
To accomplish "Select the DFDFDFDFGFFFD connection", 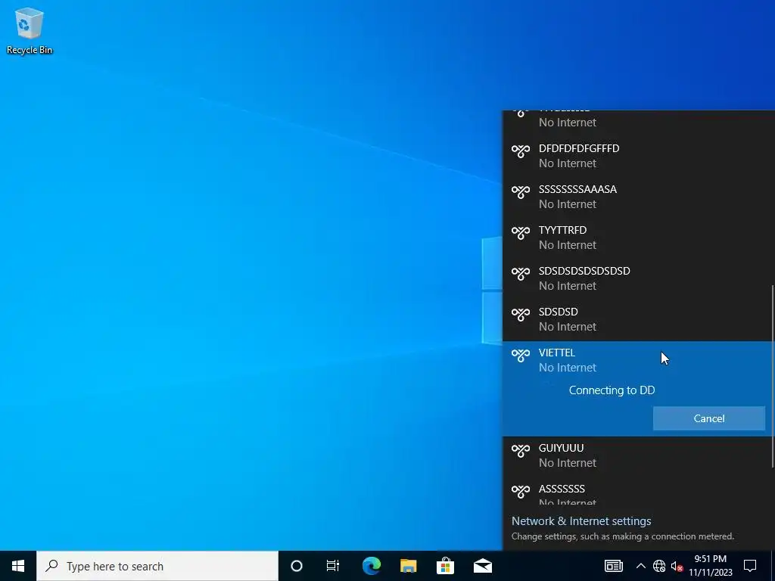I will point(638,156).
